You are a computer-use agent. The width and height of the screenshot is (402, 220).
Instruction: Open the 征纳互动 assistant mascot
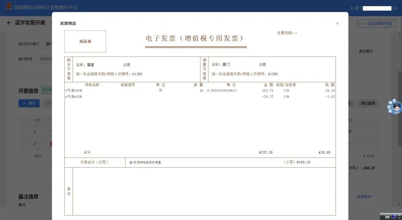(x=394, y=107)
